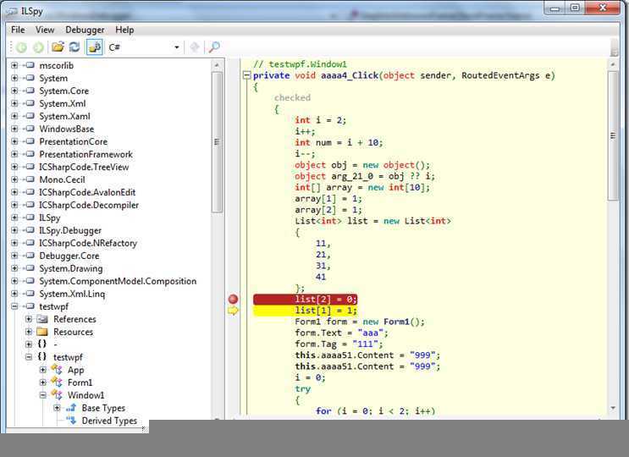Screen dimensions: 629x457
Task: Click the code view scrollbar thumb
Action: (613, 135)
